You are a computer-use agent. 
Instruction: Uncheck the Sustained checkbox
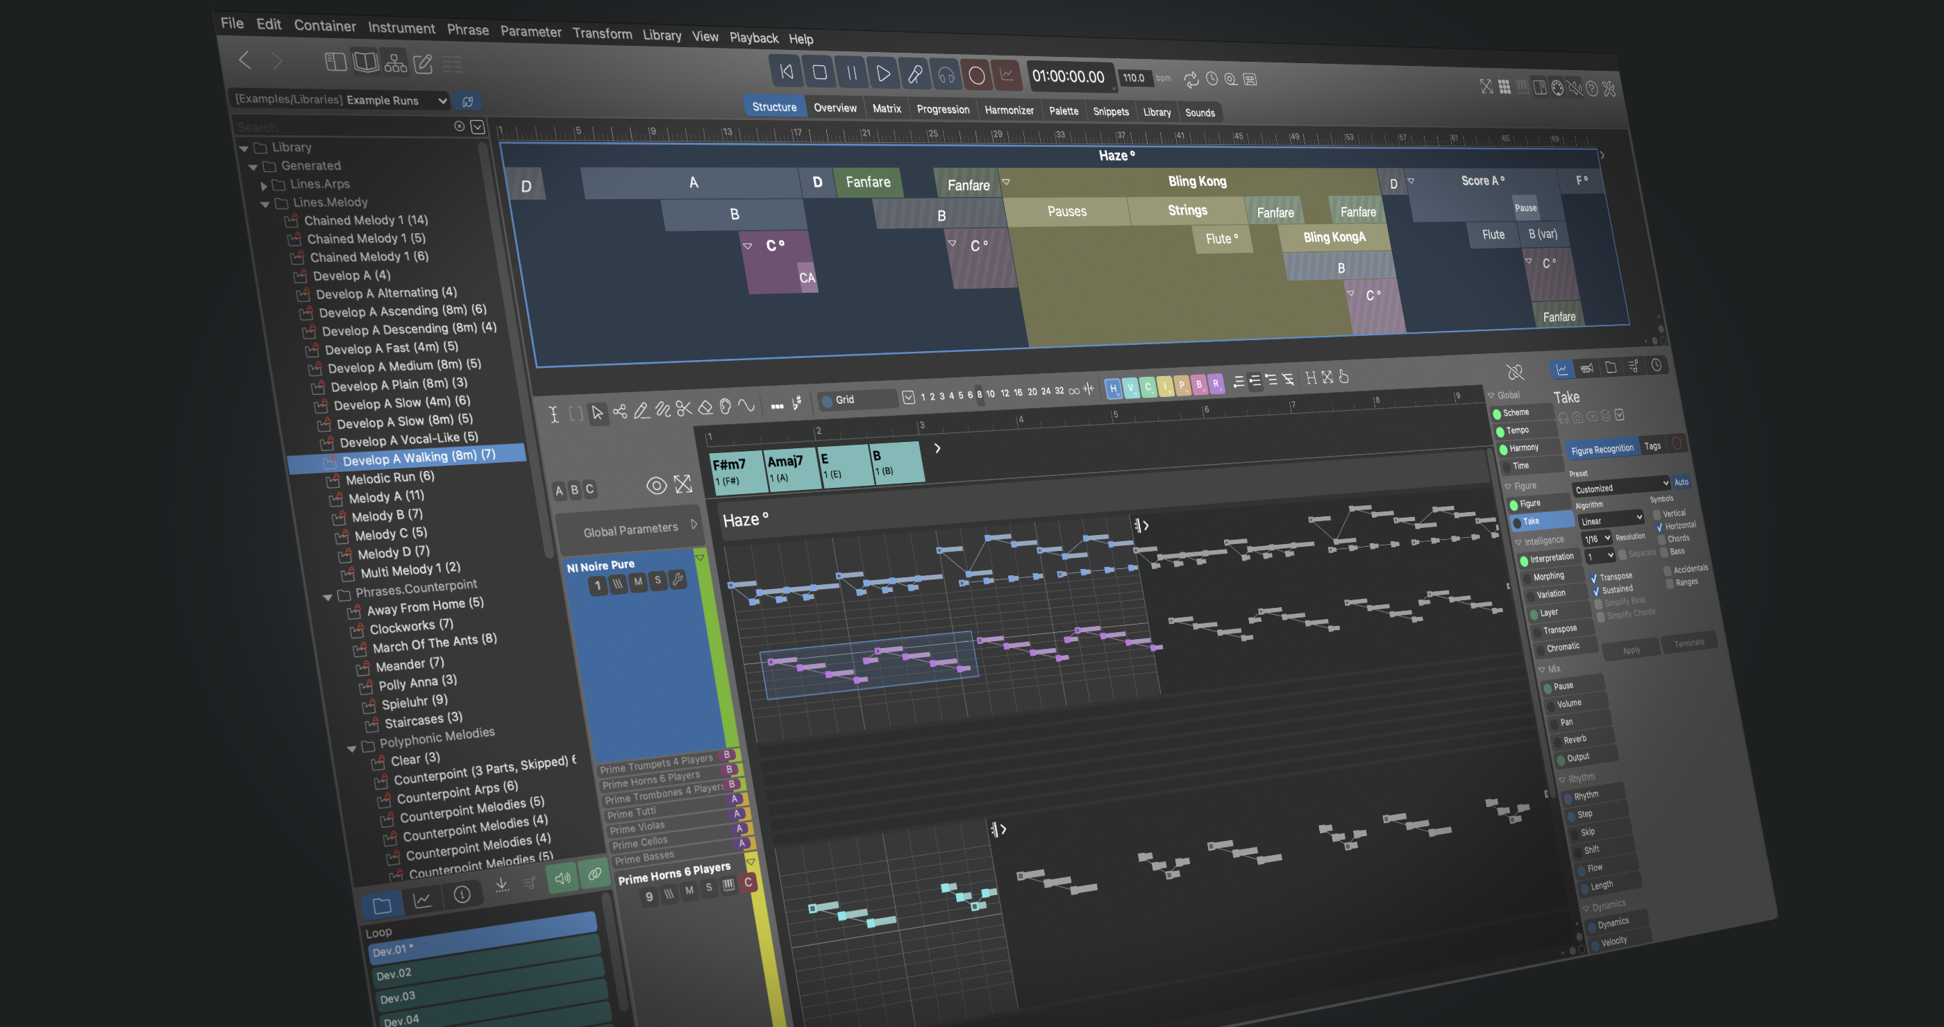1596,591
